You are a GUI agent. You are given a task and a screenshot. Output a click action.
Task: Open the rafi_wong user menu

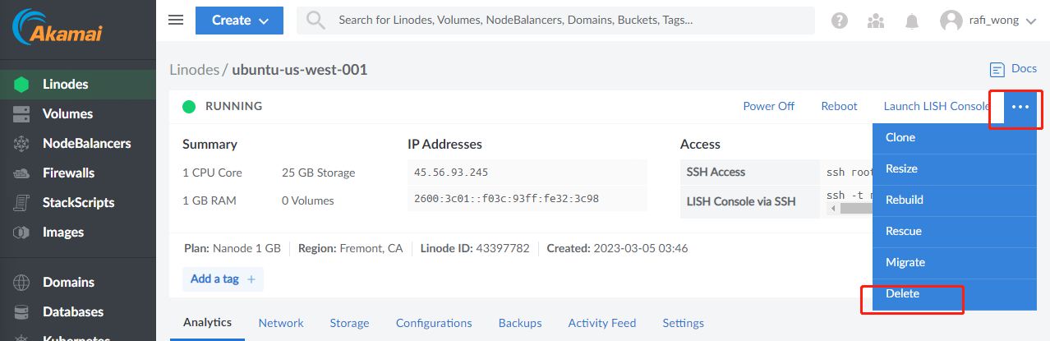pos(989,21)
